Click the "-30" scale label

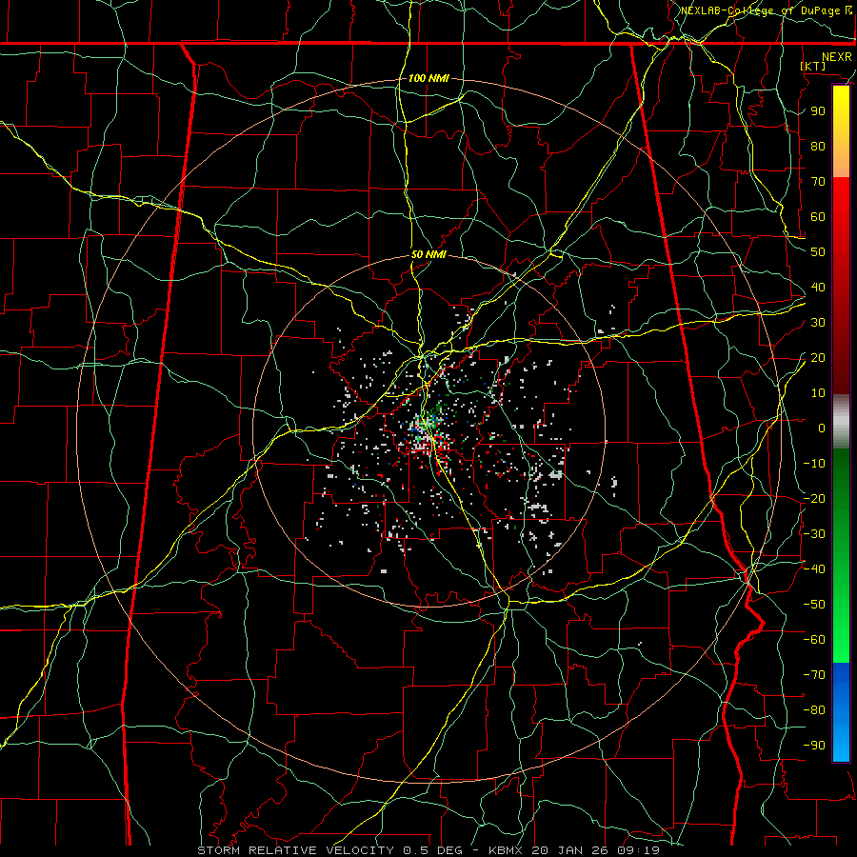click(814, 534)
